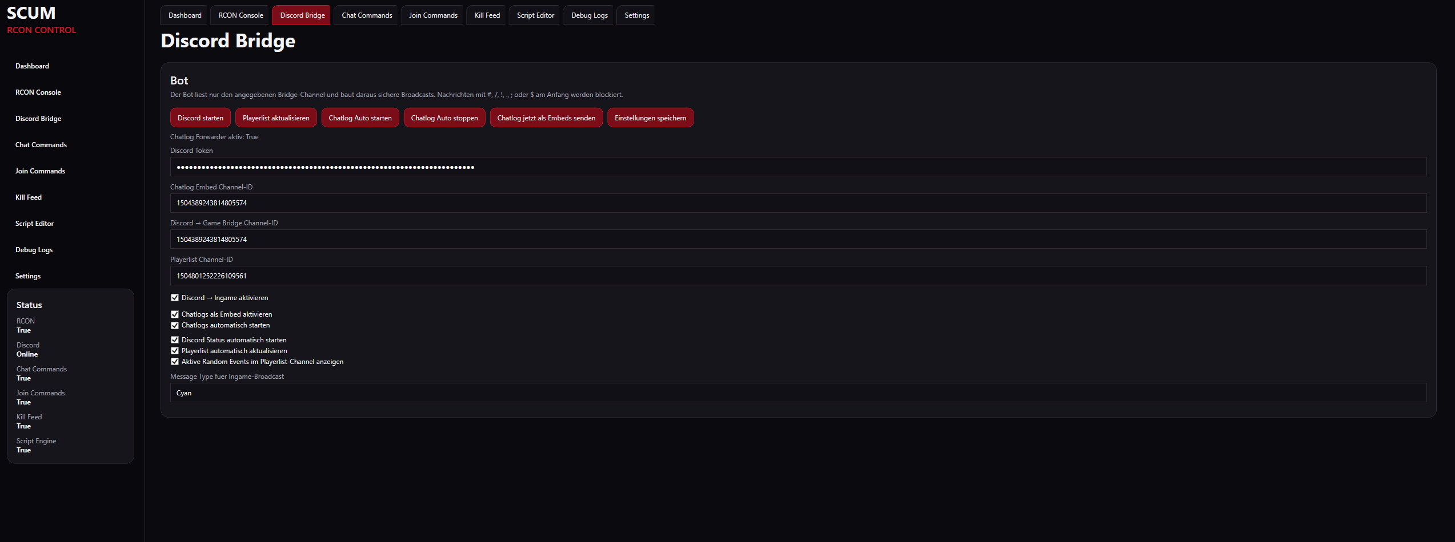Open Settings from the sidebar
1455x542 pixels.
pos(28,276)
